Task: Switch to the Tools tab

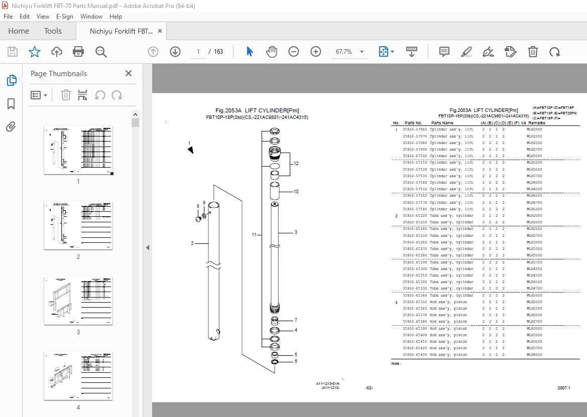Action: (x=53, y=31)
